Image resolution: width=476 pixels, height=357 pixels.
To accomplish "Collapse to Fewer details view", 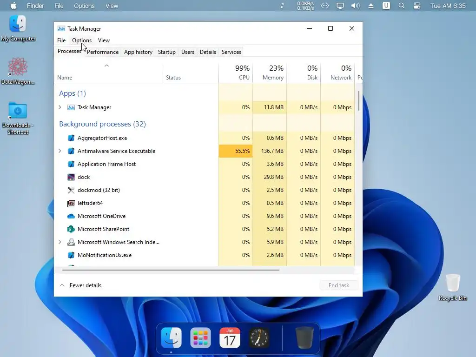I will click(81, 285).
